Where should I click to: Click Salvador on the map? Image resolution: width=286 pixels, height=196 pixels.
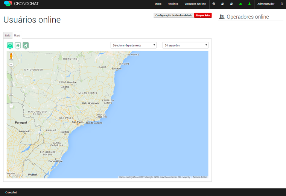pos(117,68)
